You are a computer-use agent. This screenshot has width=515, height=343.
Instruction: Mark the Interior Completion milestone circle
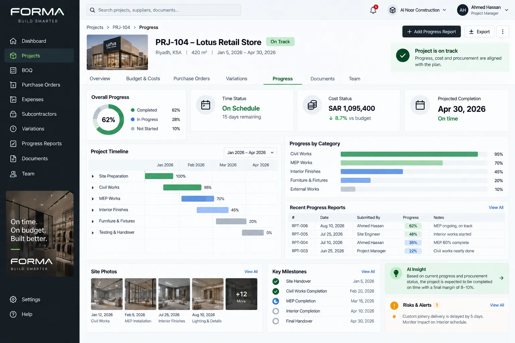[x=276, y=311]
